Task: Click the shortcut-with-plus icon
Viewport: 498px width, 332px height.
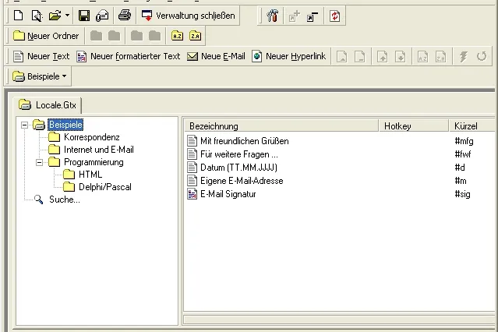Action: pos(294,16)
